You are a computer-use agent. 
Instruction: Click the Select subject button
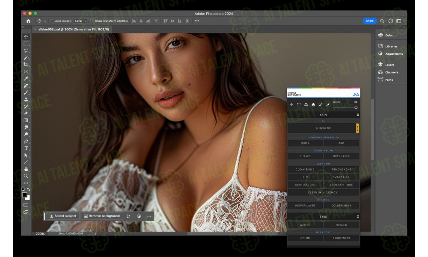pos(63,216)
